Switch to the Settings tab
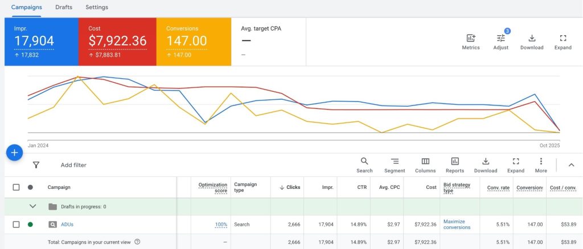 (97, 7)
